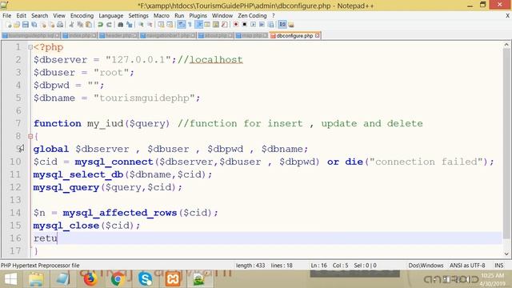Switch to the about.php tab
Image resolution: width=512 pixels, height=288 pixels.
click(x=215, y=35)
